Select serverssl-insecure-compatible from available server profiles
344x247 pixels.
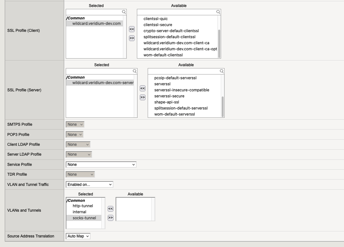point(182,90)
